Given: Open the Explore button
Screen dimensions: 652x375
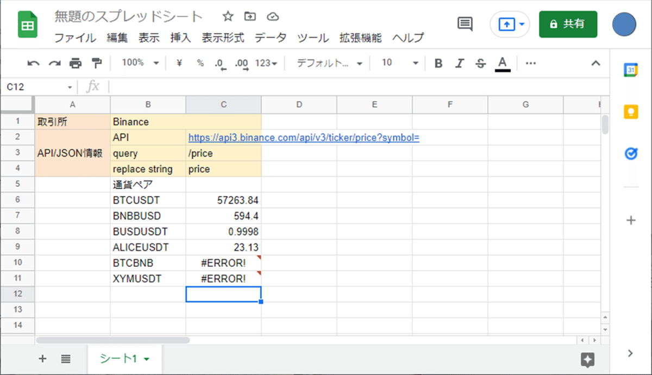Looking at the screenshot, I should (x=587, y=359).
